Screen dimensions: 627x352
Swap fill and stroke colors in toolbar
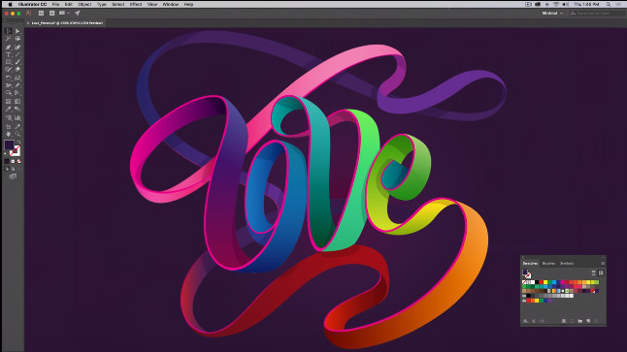point(18,142)
